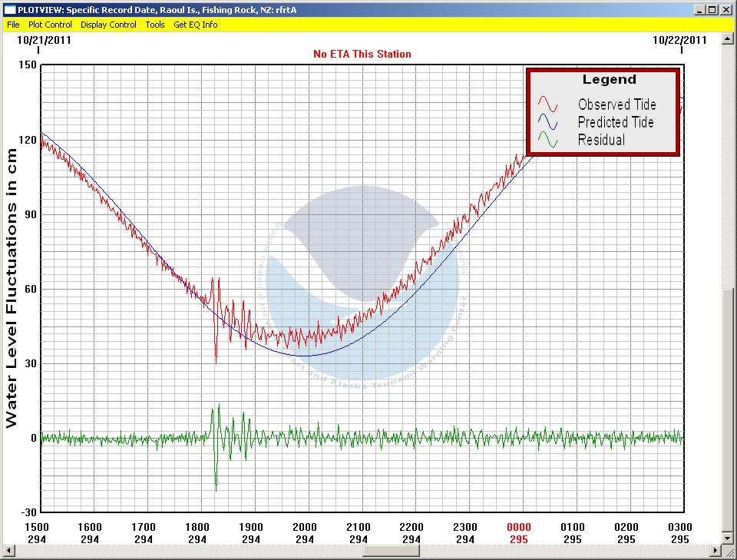
Task: Click the -30 value on vertical axis
Action: pos(28,512)
